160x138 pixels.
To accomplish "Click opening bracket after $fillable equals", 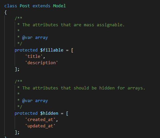I will click(72, 50).
